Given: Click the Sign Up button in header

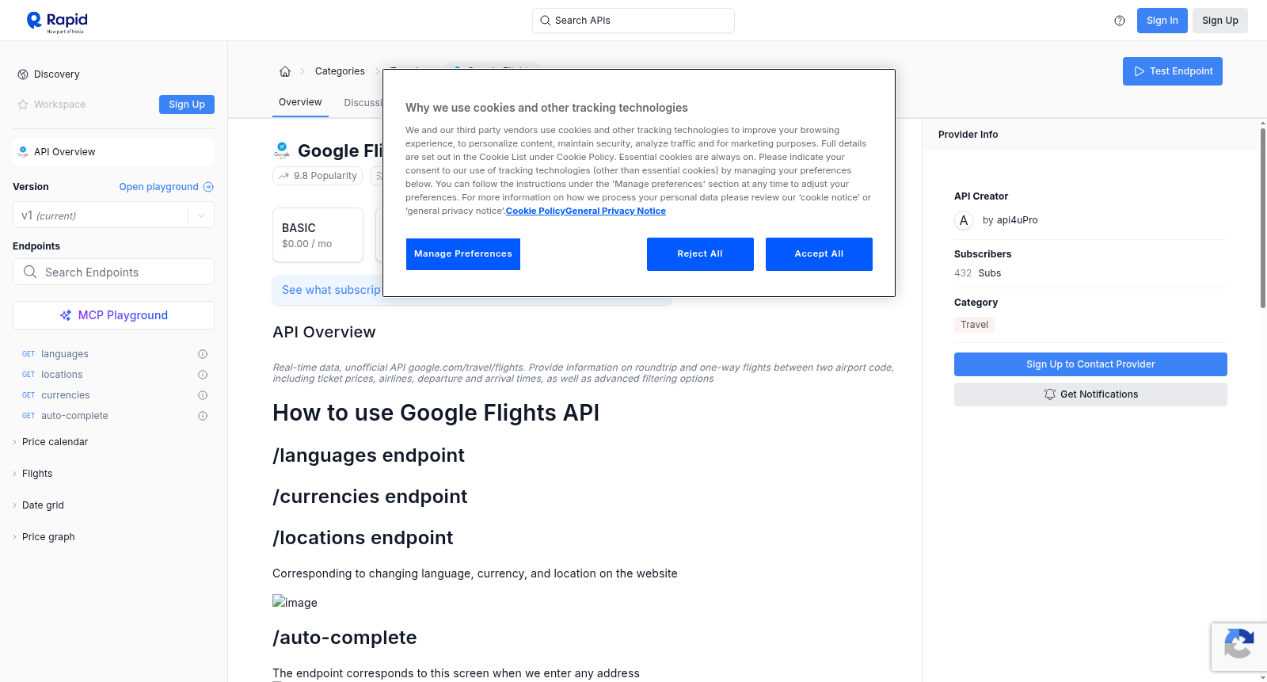Looking at the screenshot, I should (1220, 21).
